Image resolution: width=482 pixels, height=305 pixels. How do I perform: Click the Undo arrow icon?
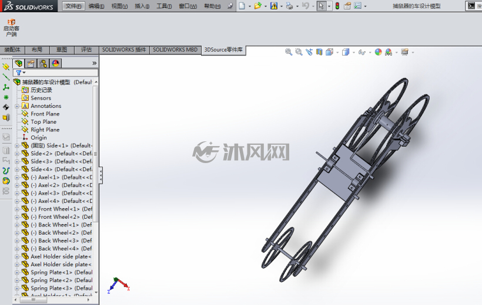305,6
